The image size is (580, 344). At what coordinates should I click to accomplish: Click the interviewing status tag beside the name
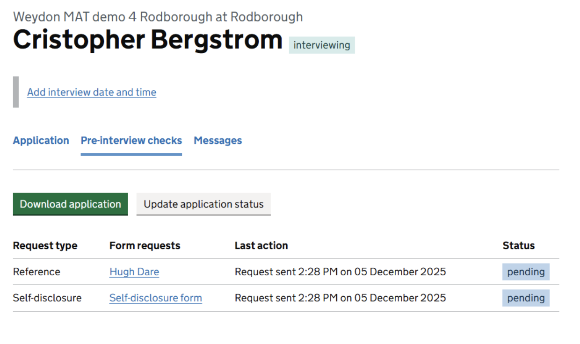(x=322, y=45)
